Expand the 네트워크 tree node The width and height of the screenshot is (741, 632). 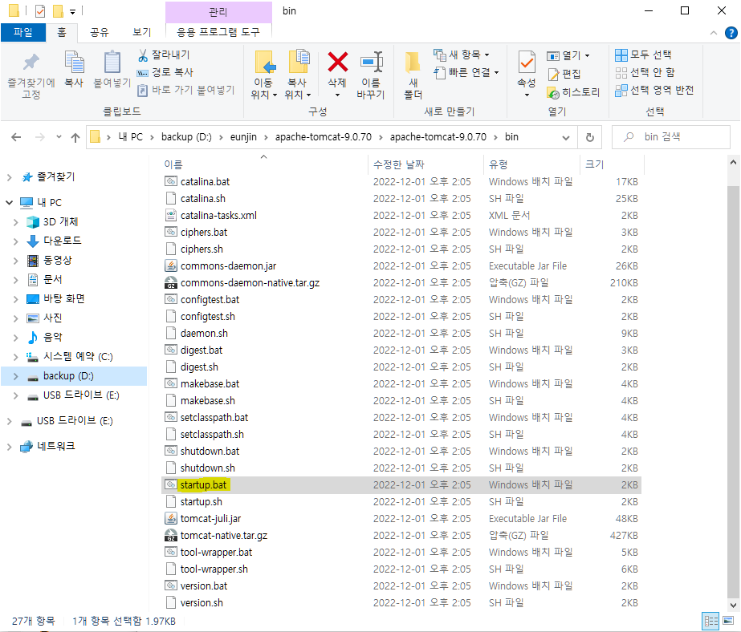[10, 447]
